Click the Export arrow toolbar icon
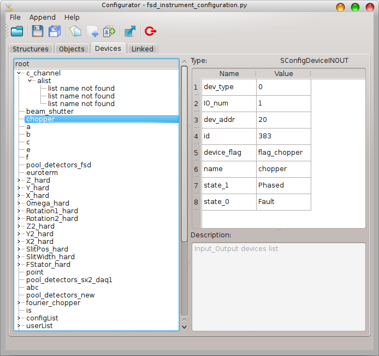This screenshot has height=356, width=379. [130, 31]
